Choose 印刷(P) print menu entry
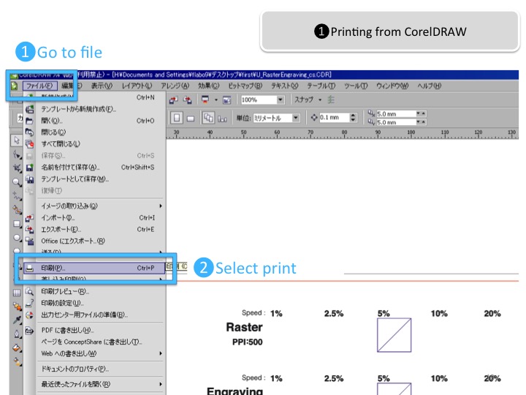Image resolution: width=526 pixels, height=395 pixels. point(94,268)
